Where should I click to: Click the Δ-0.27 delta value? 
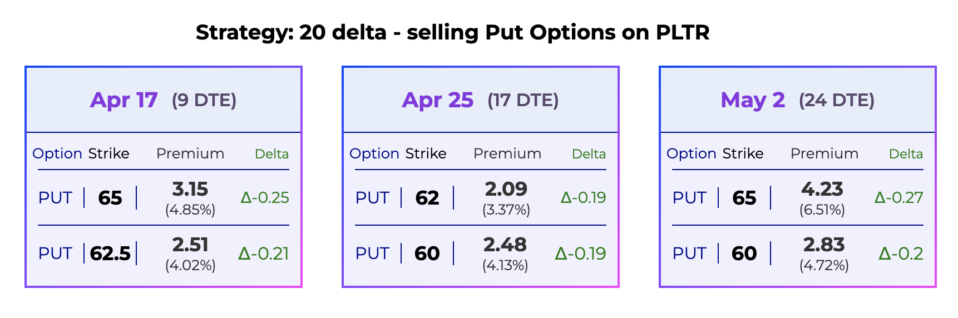pos(898,198)
